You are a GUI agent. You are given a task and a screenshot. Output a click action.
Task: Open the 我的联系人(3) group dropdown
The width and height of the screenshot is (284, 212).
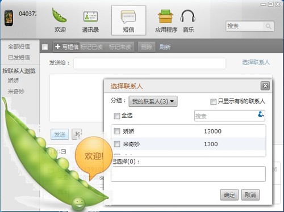pos(153,101)
